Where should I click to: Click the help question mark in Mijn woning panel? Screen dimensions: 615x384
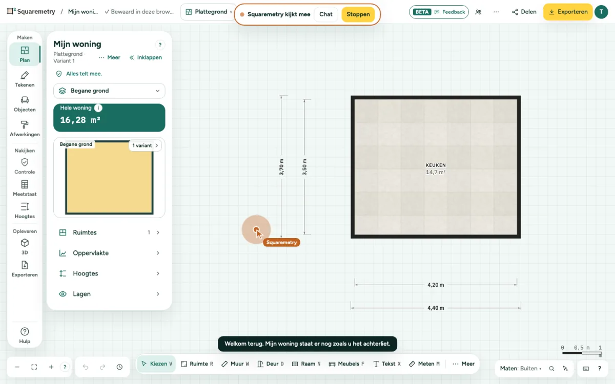coord(160,45)
